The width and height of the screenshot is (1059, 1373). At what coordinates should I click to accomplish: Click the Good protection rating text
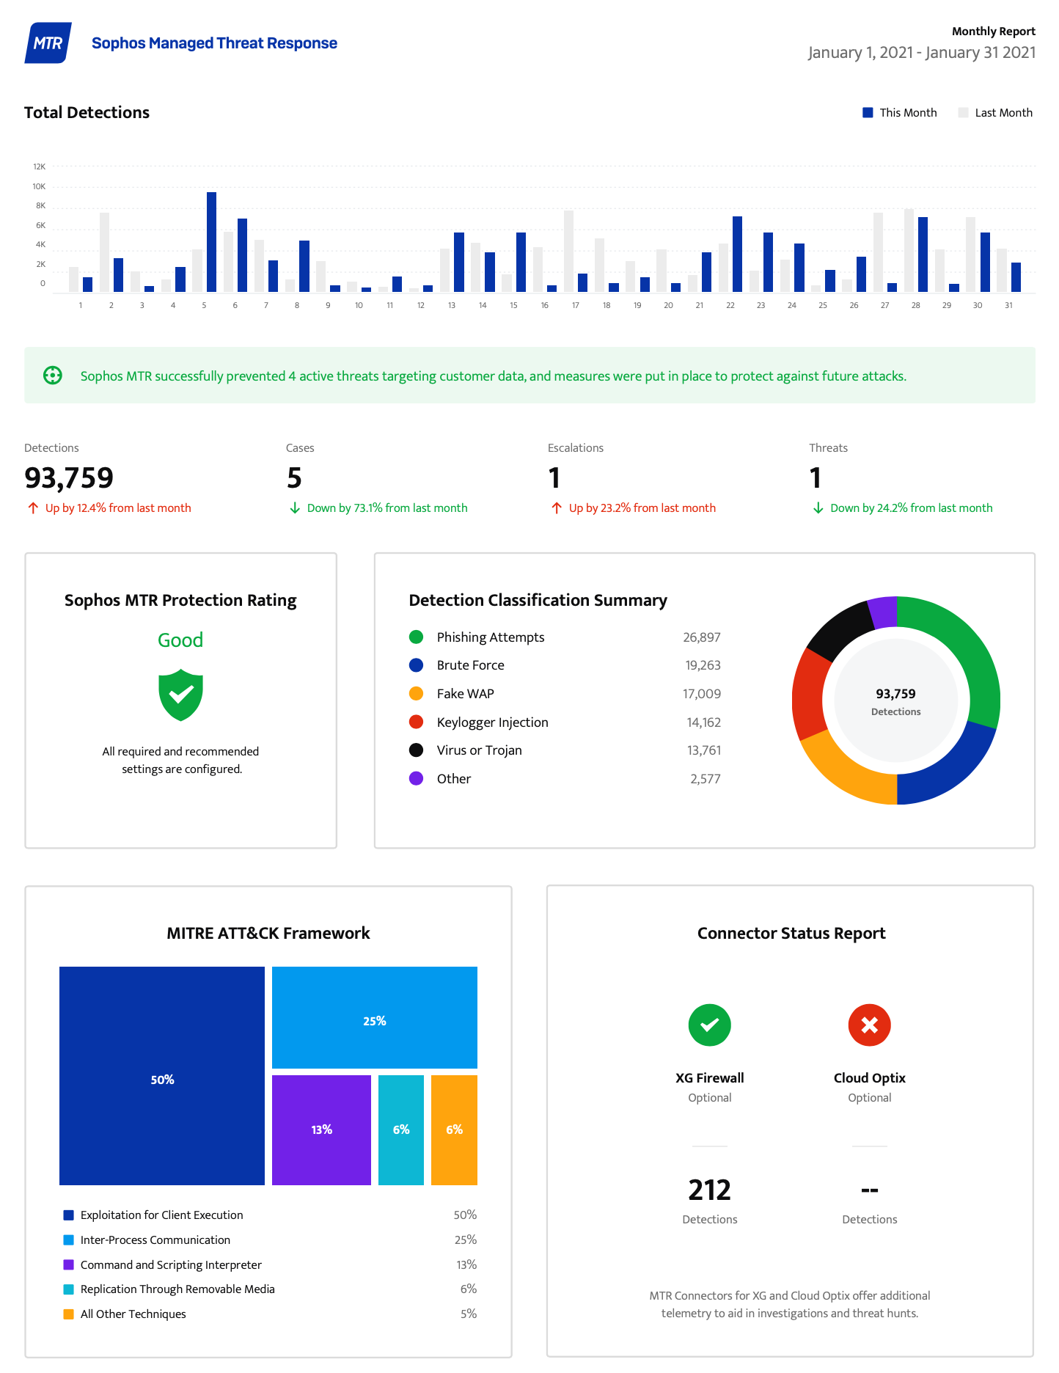(180, 640)
